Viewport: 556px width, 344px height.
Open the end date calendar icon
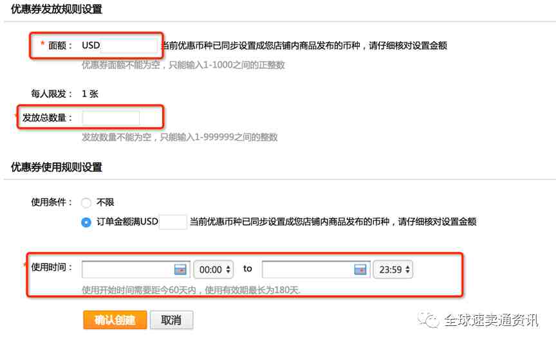(x=360, y=269)
